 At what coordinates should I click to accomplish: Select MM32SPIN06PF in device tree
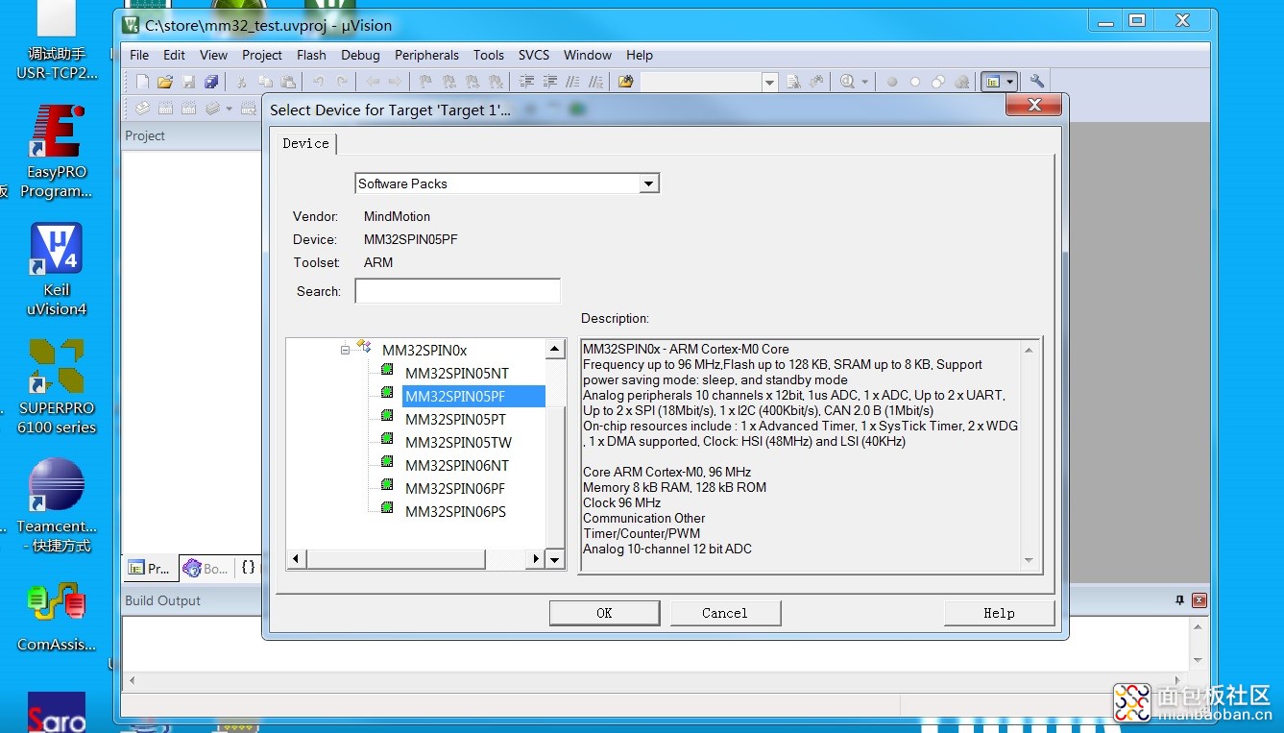[455, 488]
